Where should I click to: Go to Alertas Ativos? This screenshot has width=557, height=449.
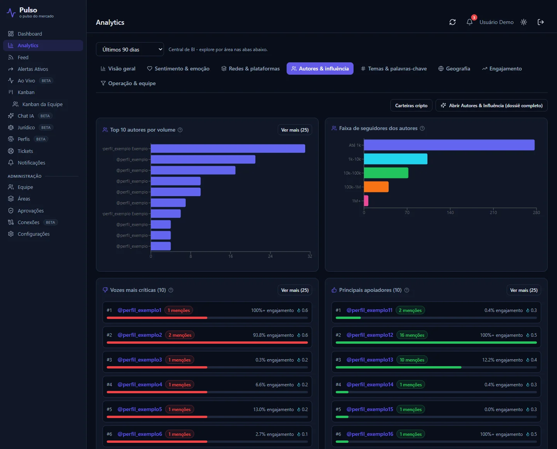43,69
